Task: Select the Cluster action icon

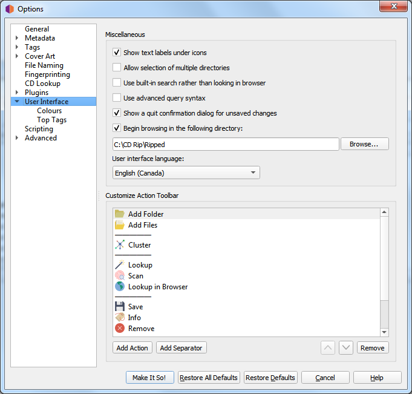Action: 120,245
